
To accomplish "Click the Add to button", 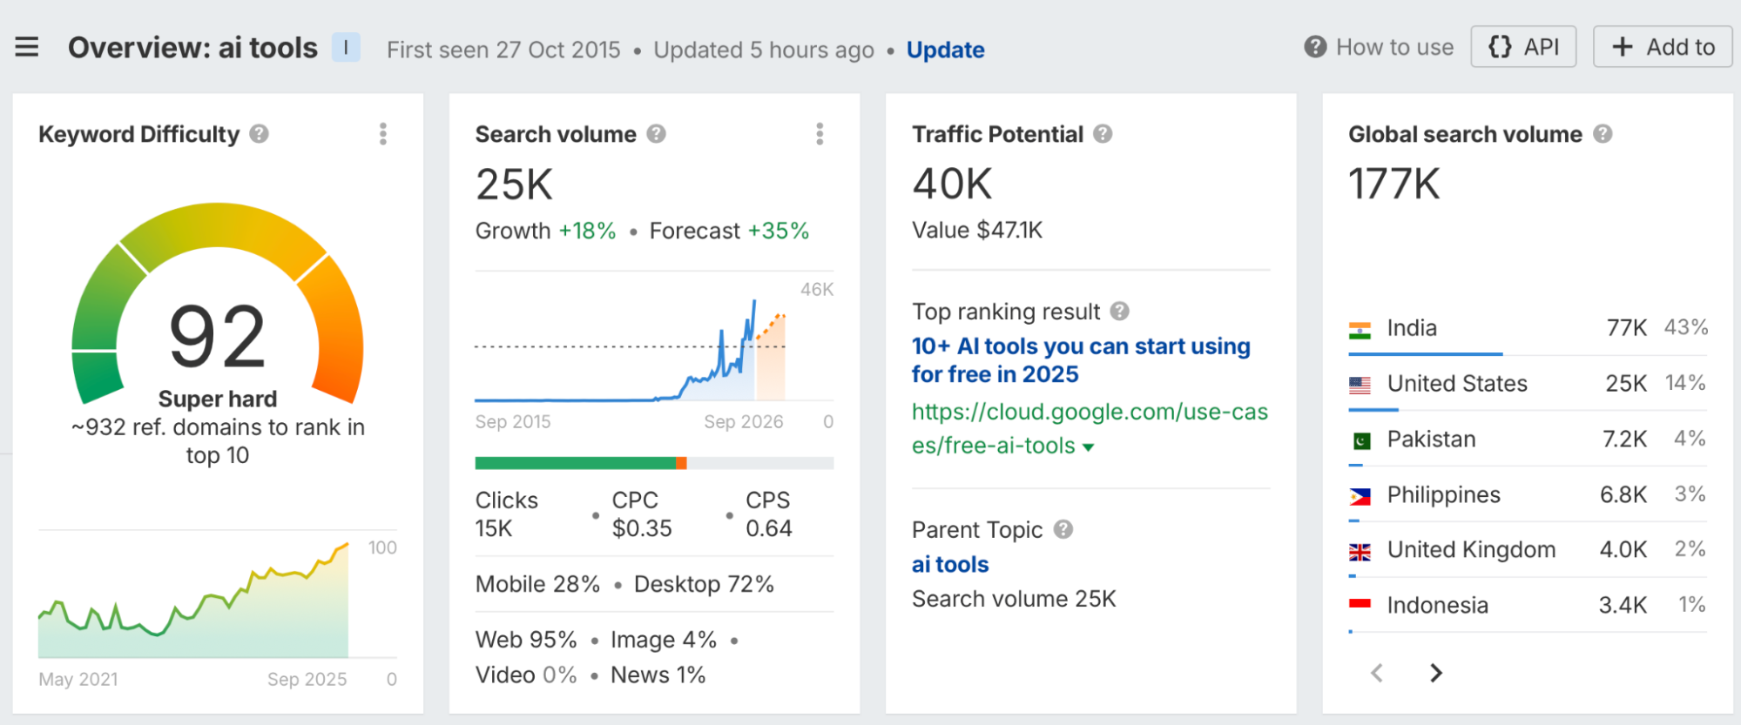I will click(x=1663, y=47).
